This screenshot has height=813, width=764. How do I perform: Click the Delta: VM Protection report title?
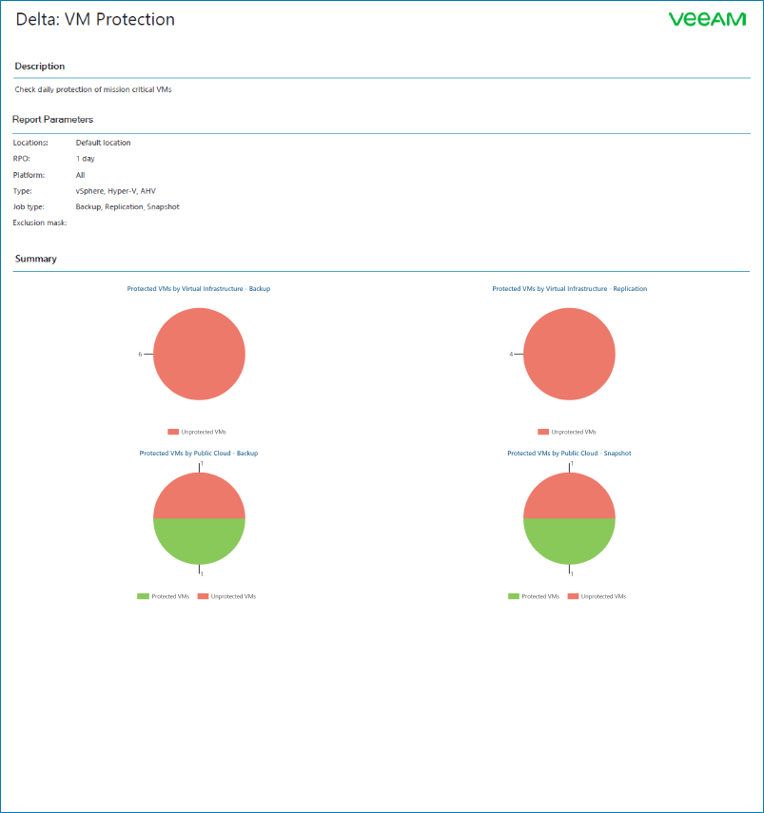[95, 19]
